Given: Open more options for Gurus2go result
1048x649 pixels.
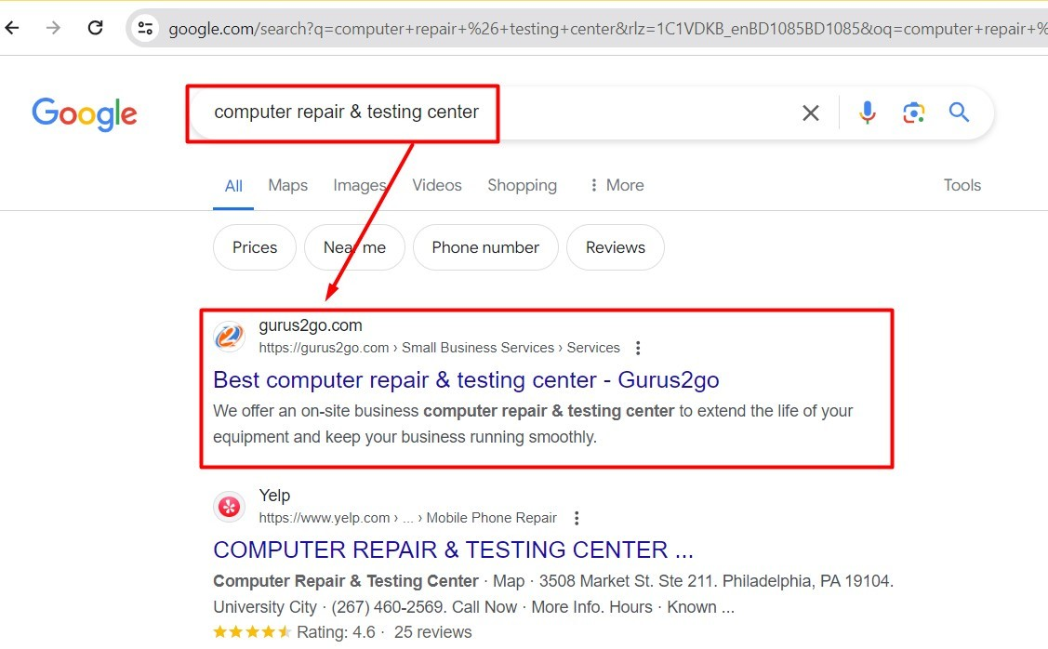Looking at the screenshot, I should (638, 348).
